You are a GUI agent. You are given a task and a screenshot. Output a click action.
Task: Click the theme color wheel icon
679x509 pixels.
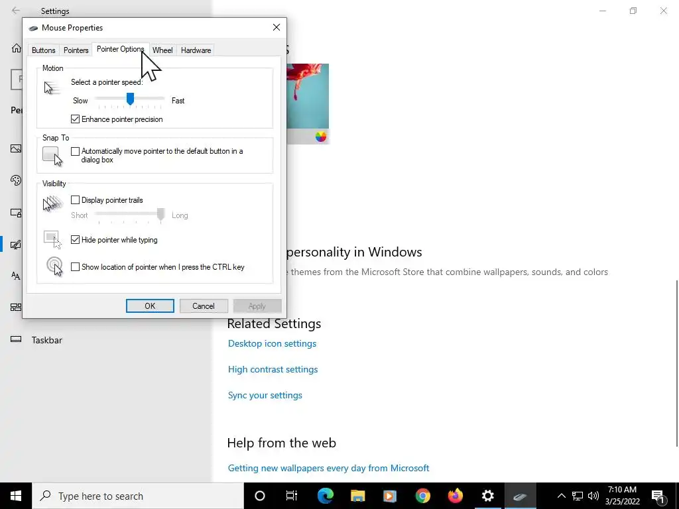coord(321,137)
